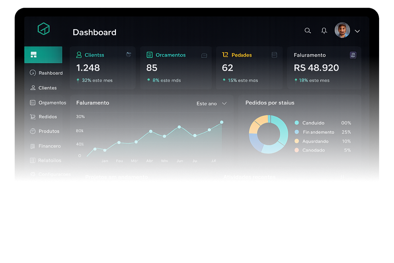
Task: Click the Faluramento card corner icon
Action: click(353, 55)
